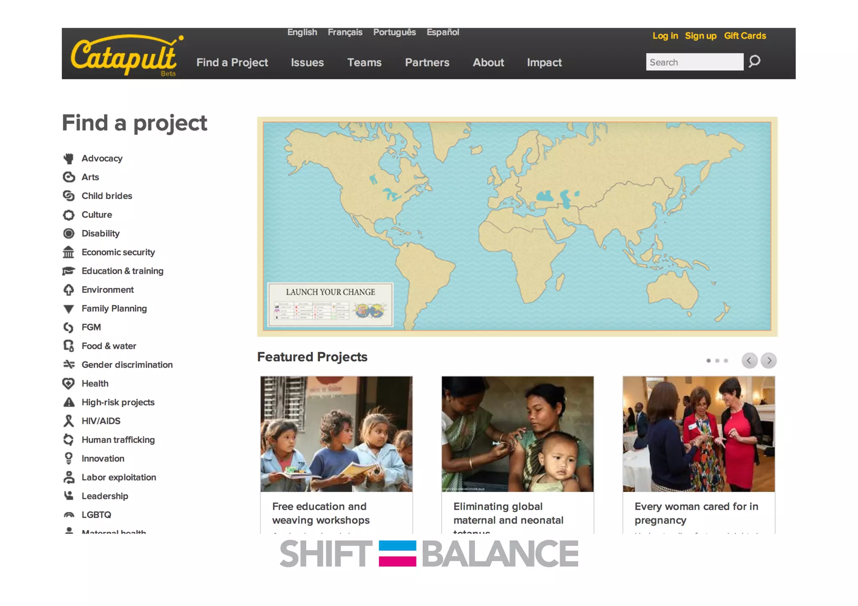858x606 pixels.
Task: Select the first carousel pagination dot
Action: pos(708,361)
